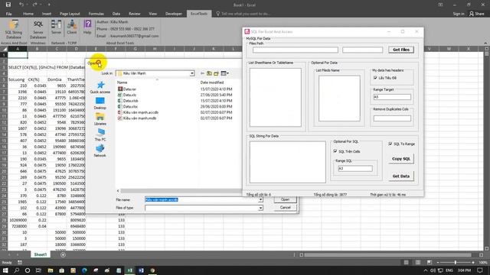490x275 pixels.
Task: Toggle the SQL To Range checkbox
Action: click(390, 144)
